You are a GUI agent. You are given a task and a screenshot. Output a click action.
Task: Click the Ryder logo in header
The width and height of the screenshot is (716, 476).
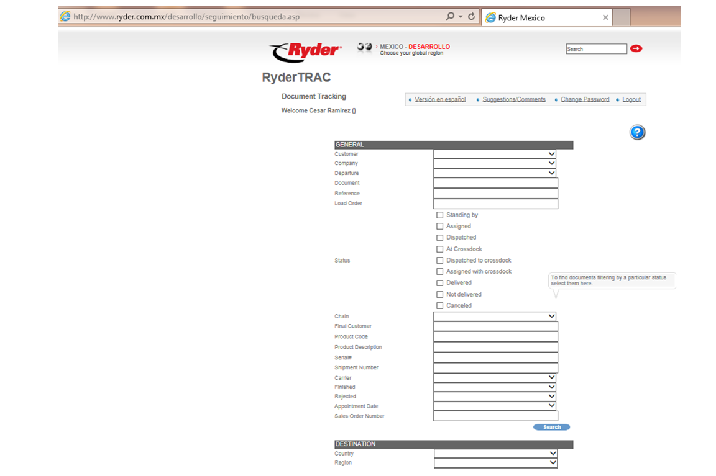(305, 52)
